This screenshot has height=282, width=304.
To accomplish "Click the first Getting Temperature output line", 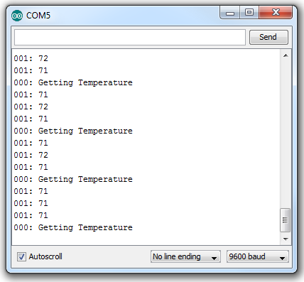I will coord(73,82).
